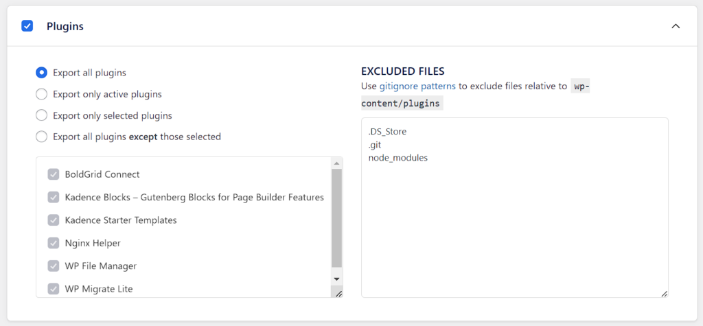Screen dimensions: 703x326
Task: Toggle the Plugins section checkbox
Action: click(27, 26)
